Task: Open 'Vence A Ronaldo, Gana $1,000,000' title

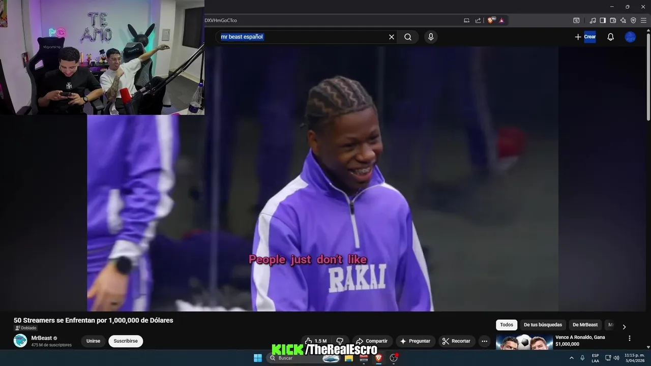Action: click(580, 341)
